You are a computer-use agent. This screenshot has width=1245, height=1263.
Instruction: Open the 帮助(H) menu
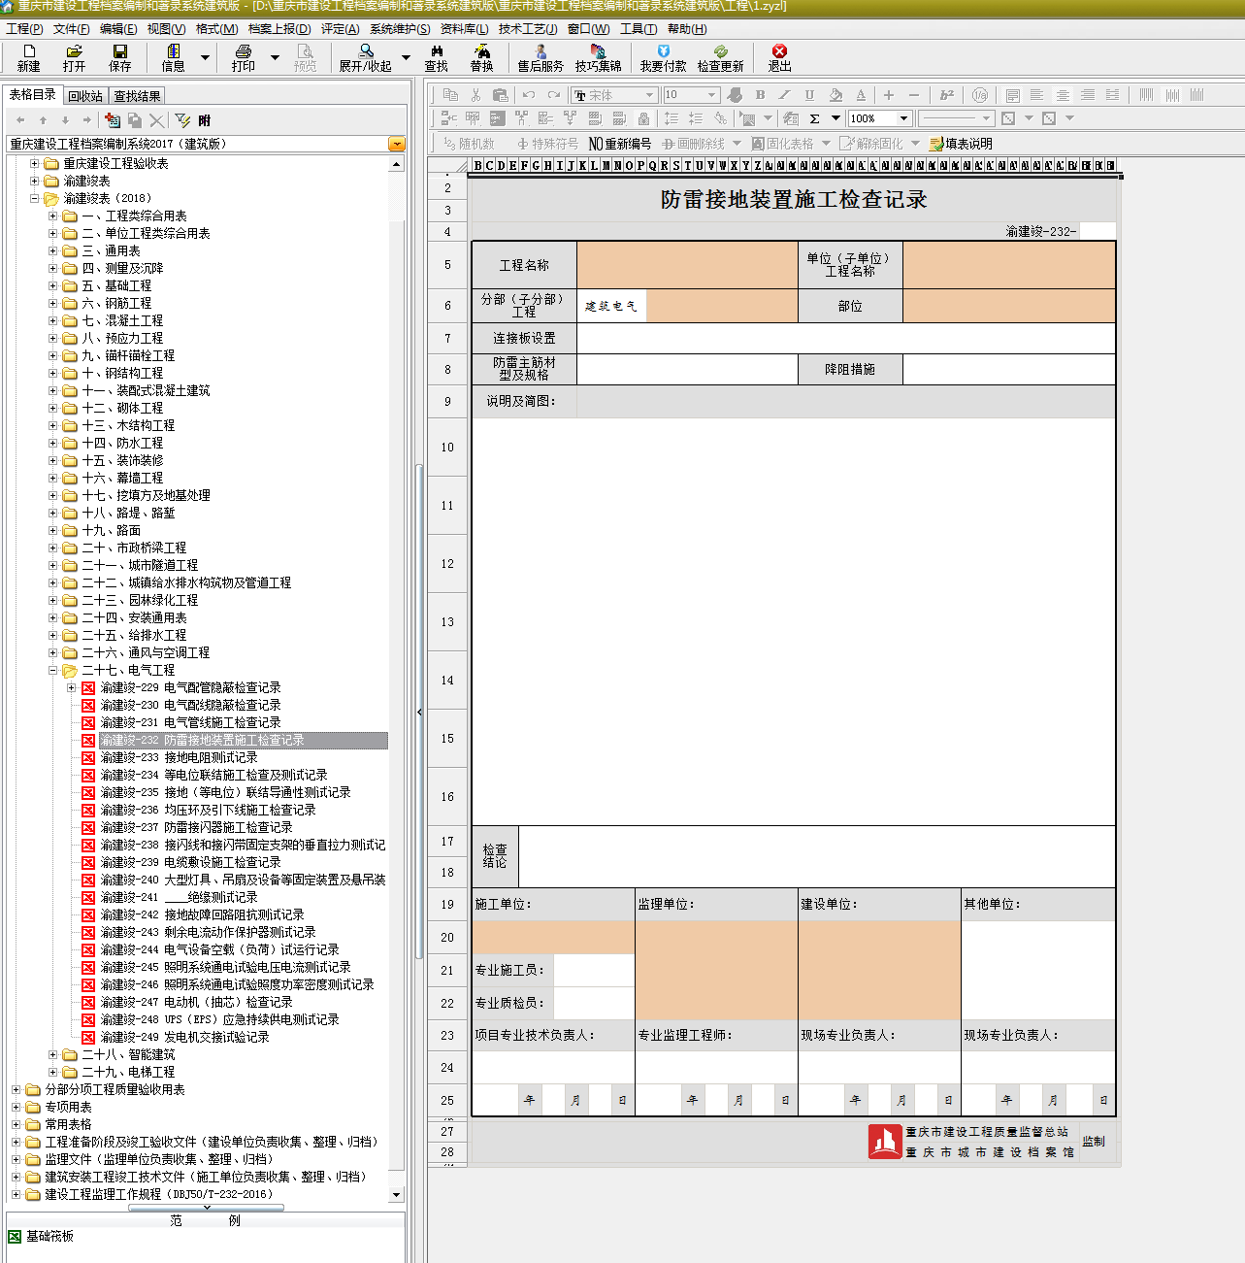(x=687, y=29)
